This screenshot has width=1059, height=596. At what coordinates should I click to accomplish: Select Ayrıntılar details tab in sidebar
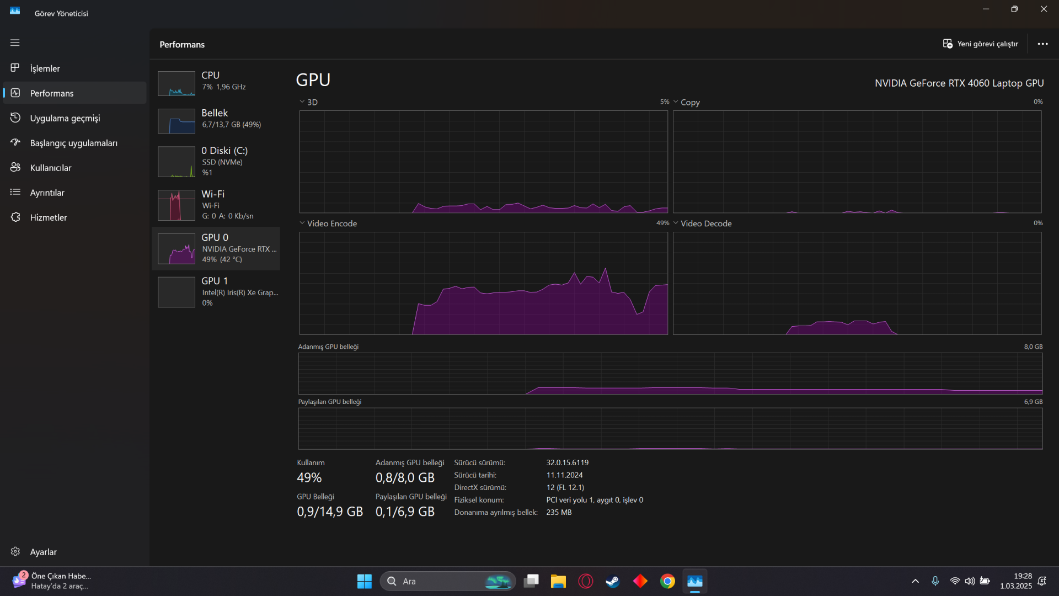point(47,193)
